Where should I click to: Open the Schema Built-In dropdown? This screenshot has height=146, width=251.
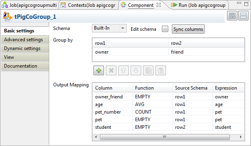(x=109, y=28)
